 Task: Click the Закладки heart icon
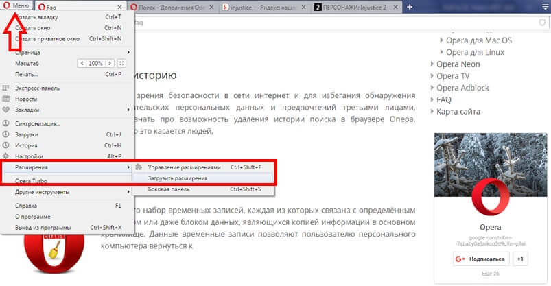coord(6,110)
